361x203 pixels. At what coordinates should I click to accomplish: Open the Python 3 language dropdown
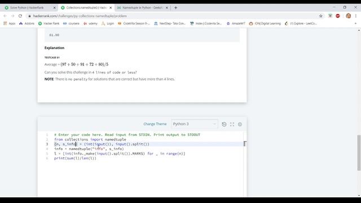click(194, 124)
